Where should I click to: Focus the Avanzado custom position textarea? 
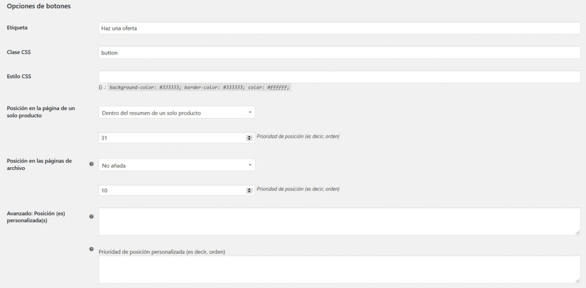pyautogui.click(x=339, y=221)
